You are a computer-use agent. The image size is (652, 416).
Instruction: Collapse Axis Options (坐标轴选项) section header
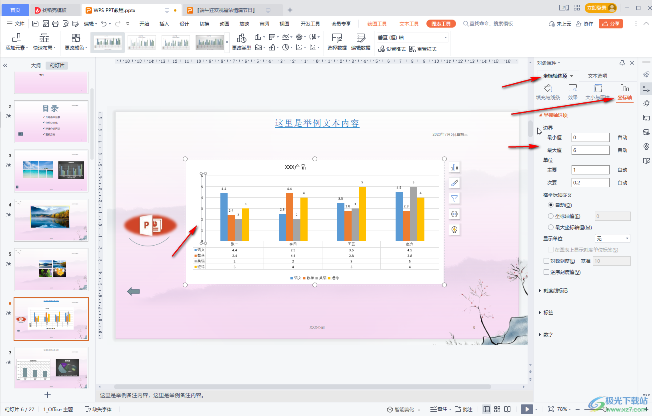(x=553, y=115)
